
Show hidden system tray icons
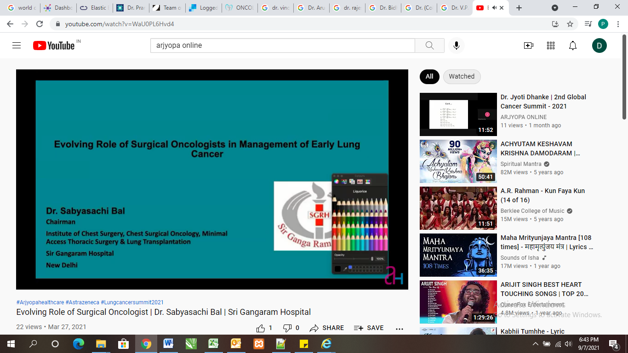[x=535, y=344]
